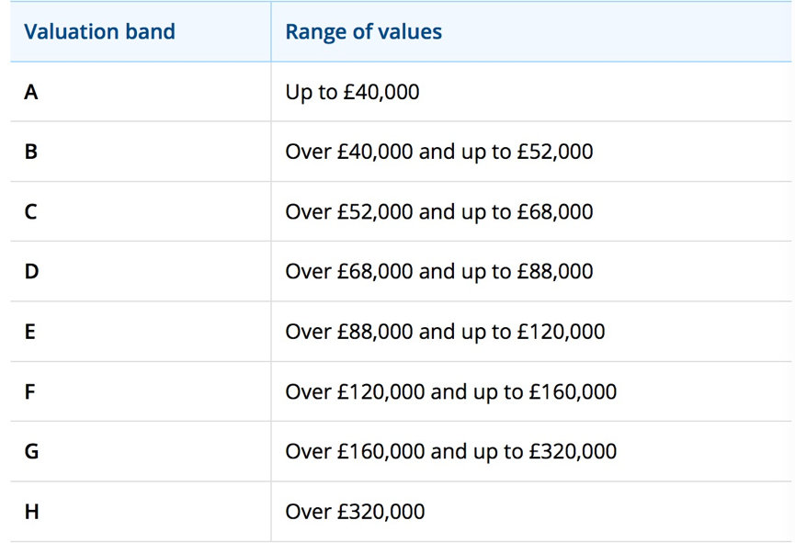Select the band B letter cell

(31, 152)
